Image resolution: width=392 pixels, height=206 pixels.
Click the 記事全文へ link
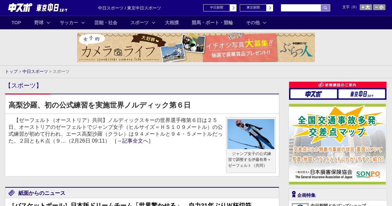point(133,141)
